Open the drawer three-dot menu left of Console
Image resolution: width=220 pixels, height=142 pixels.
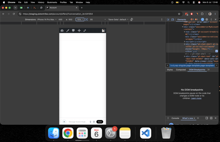click(x=168, y=118)
